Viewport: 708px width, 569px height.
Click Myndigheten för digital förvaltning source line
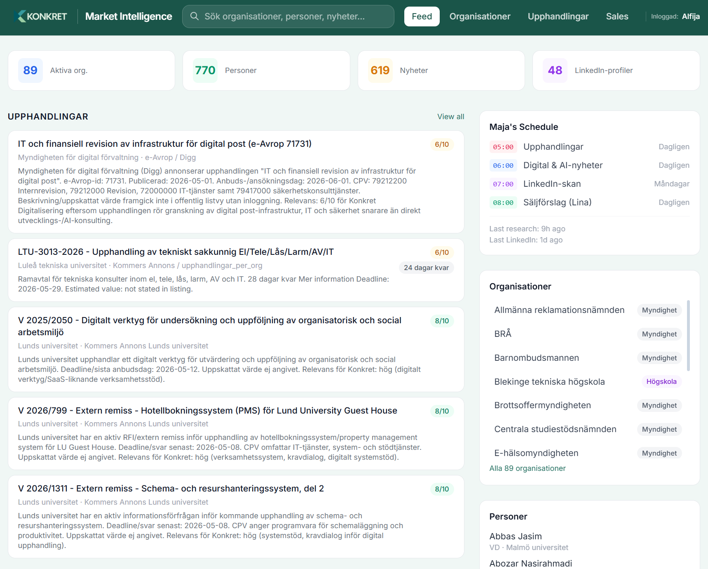pyautogui.click(x=107, y=158)
